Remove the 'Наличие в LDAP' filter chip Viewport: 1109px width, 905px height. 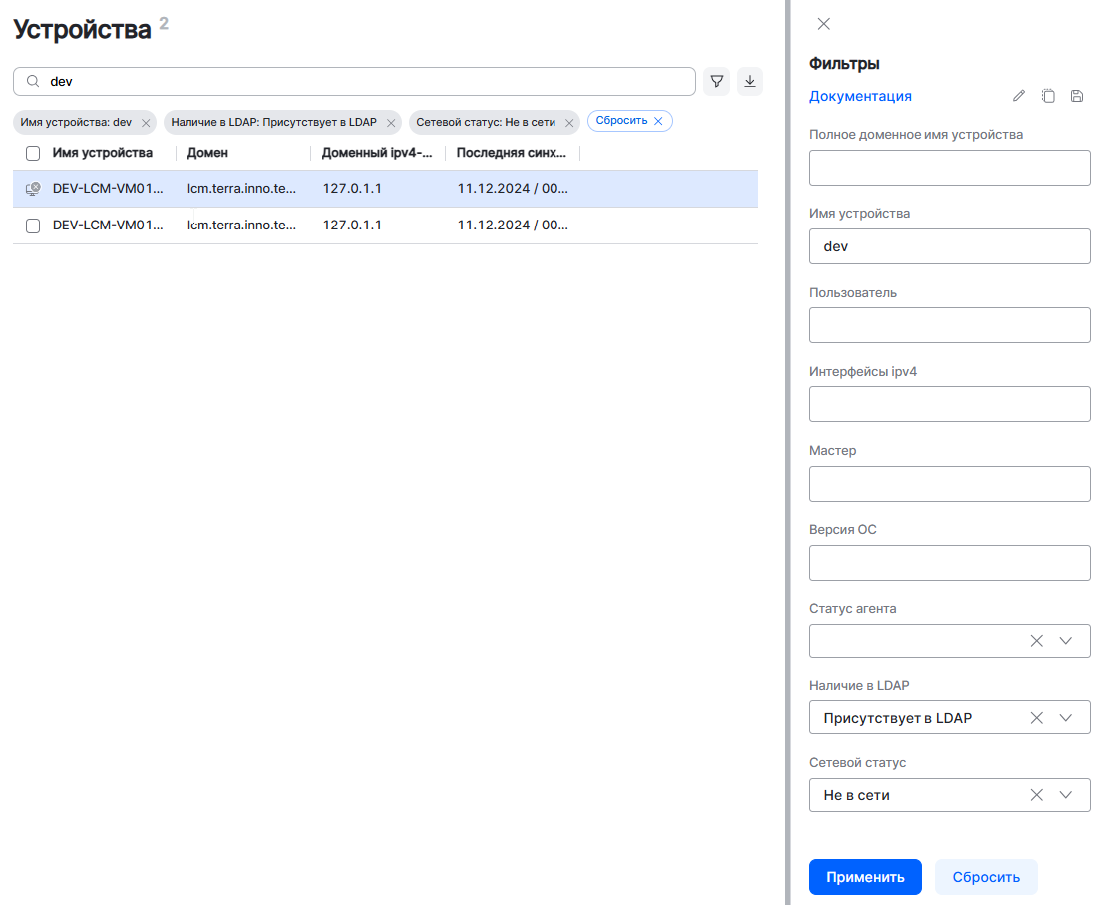tap(390, 122)
